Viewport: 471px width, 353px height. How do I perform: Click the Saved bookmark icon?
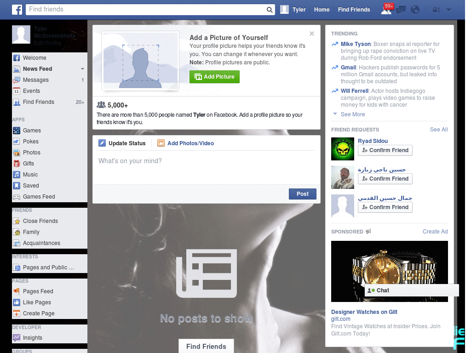(x=17, y=186)
